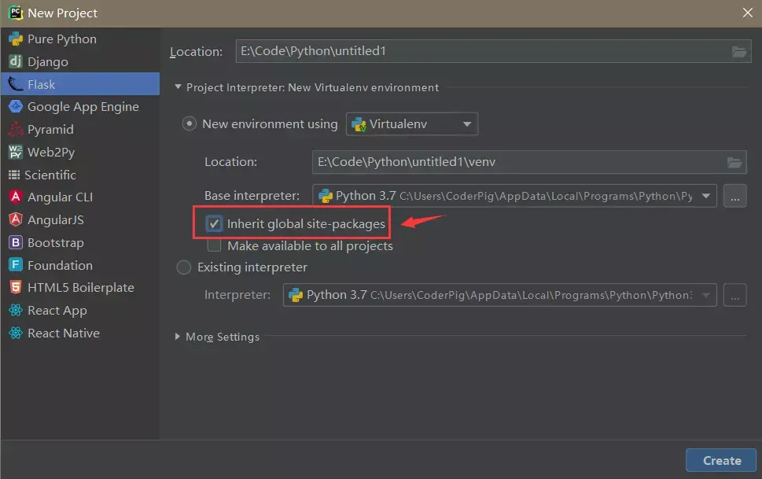
Task: Open the Base interpreter dropdown
Action: pos(514,196)
